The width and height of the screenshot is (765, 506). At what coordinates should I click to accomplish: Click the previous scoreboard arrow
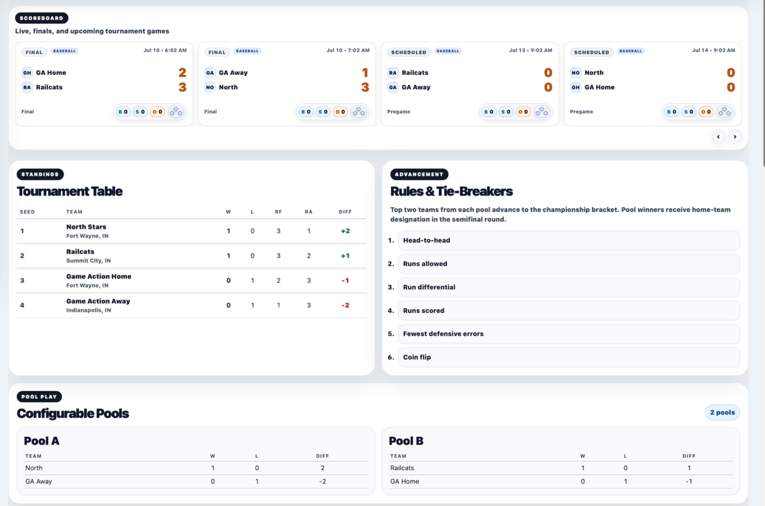coord(718,137)
